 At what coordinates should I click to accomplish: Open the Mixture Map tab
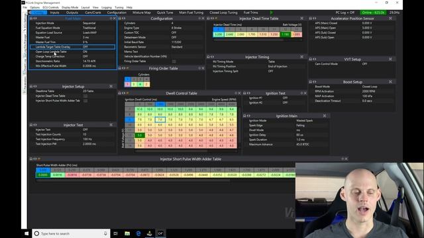pos(142,13)
